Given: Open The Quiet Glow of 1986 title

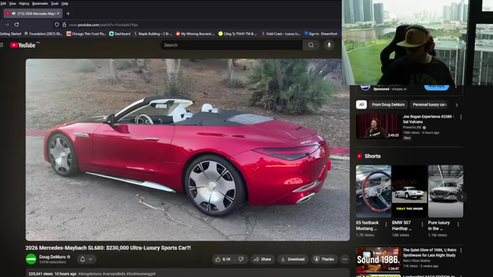Looking at the screenshot, I should (429, 252).
